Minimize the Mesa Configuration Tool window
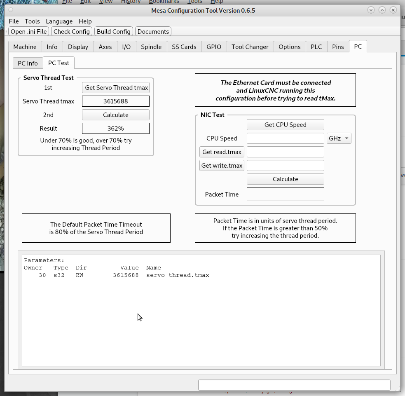This screenshot has width=405, height=396. coord(371,10)
